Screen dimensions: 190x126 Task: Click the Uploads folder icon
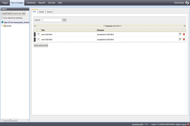[4, 26]
